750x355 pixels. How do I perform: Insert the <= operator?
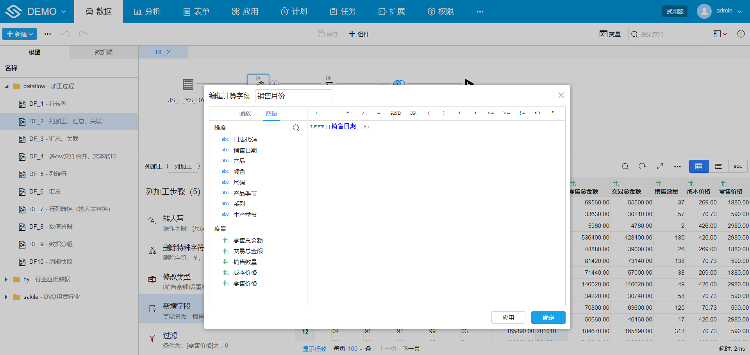pyautogui.click(x=491, y=113)
